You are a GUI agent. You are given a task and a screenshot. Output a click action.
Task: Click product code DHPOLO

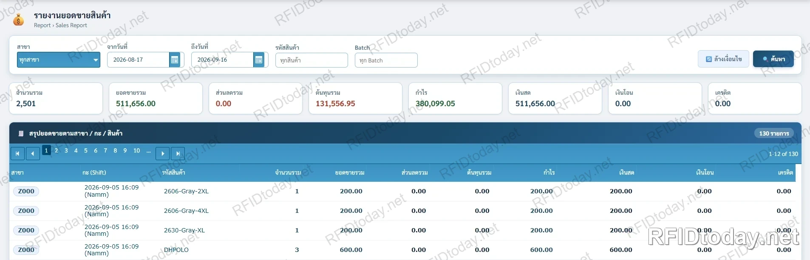(176, 250)
